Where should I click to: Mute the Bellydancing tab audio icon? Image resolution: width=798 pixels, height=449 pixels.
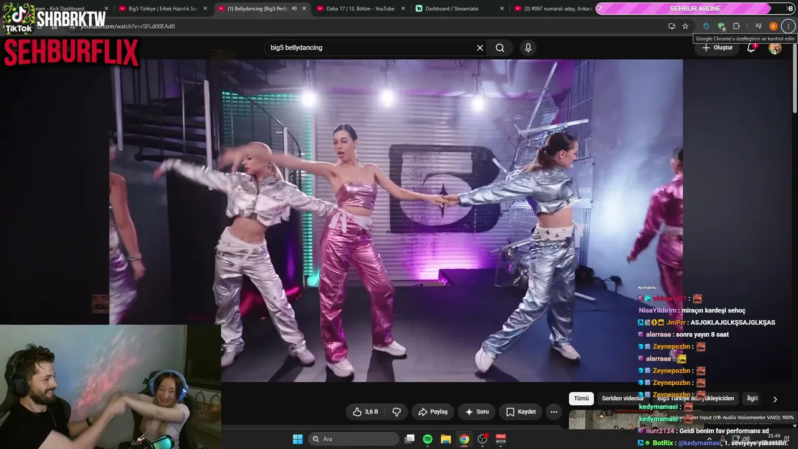point(294,9)
